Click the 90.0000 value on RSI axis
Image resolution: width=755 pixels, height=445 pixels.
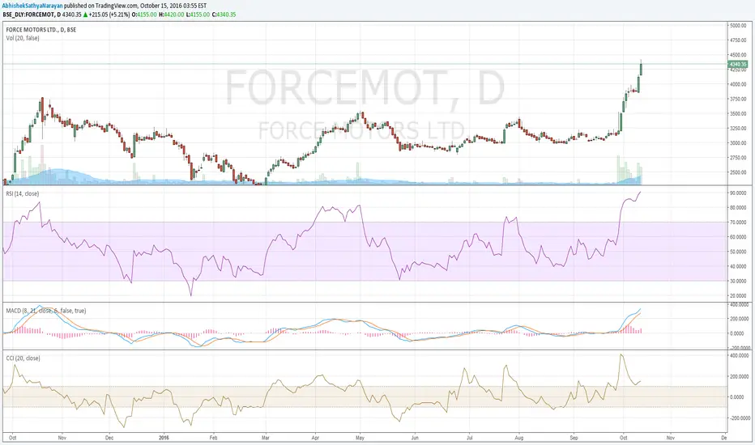point(738,193)
